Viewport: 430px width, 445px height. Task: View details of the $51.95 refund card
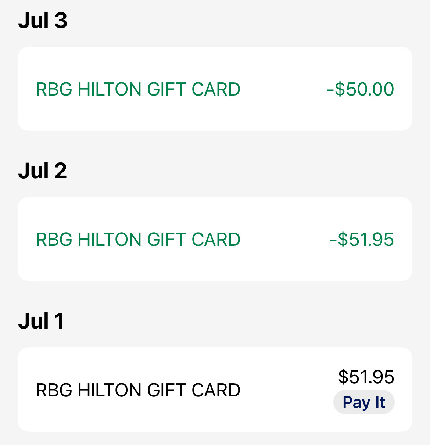coord(215,239)
